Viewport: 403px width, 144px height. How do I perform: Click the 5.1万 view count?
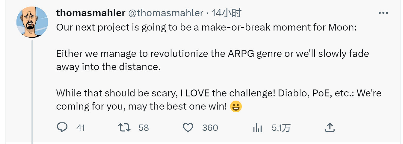281,128
